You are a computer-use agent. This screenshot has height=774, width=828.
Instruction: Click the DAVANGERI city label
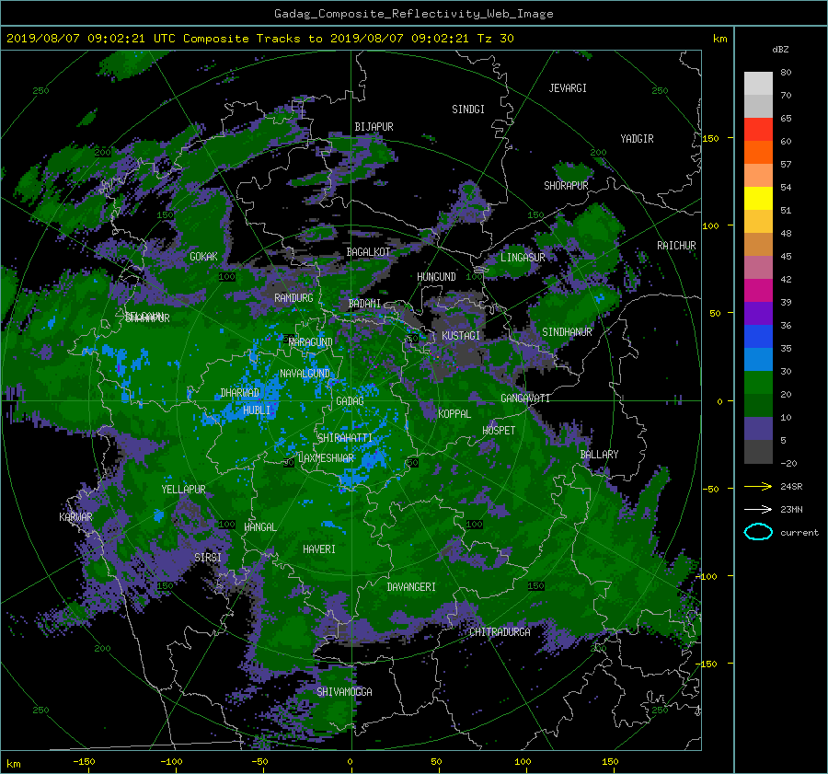click(411, 586)
